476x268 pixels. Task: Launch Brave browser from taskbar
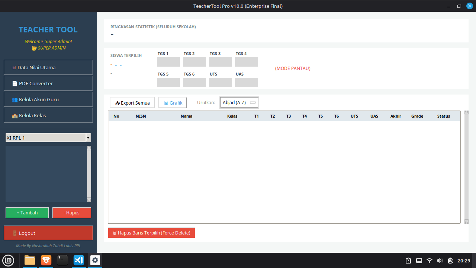(46, 260)
